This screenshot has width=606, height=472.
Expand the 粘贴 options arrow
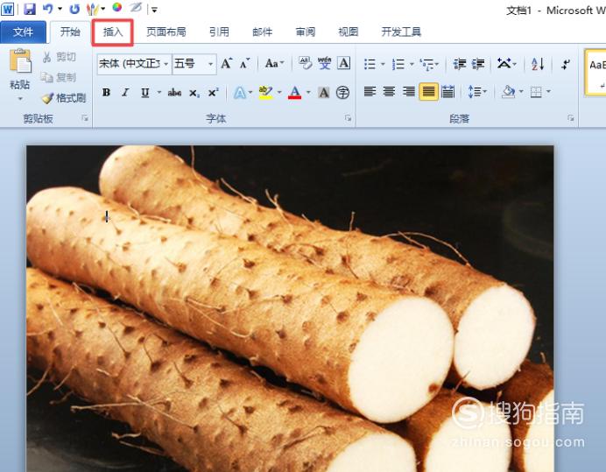(x=20, y=99)
